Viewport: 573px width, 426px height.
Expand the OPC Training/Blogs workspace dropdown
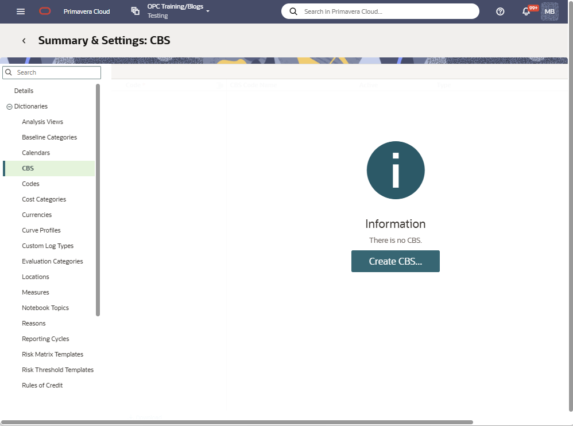(x=208, y=11)
